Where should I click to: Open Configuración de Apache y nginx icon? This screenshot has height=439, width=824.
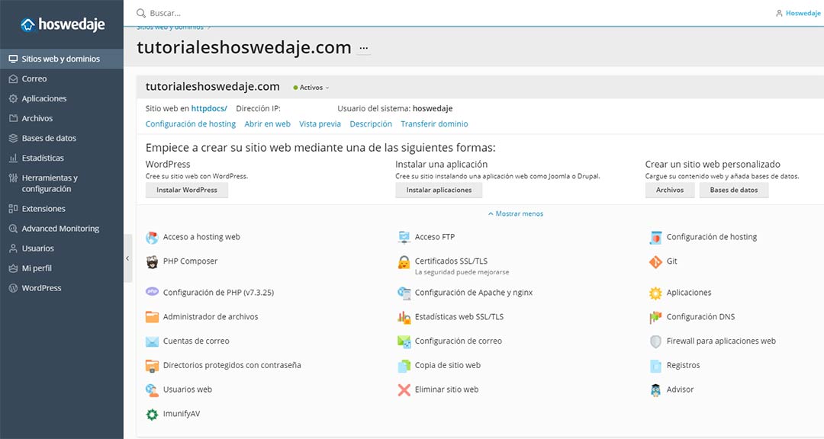404,293
